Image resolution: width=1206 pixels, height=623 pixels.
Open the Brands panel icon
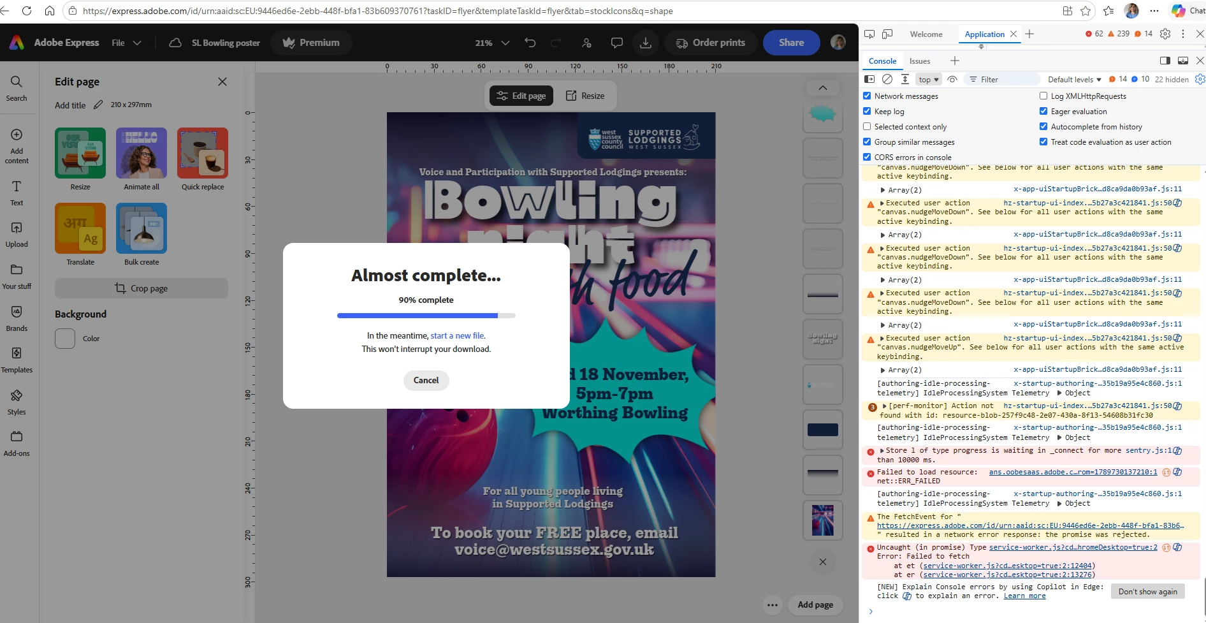[17, 318]
